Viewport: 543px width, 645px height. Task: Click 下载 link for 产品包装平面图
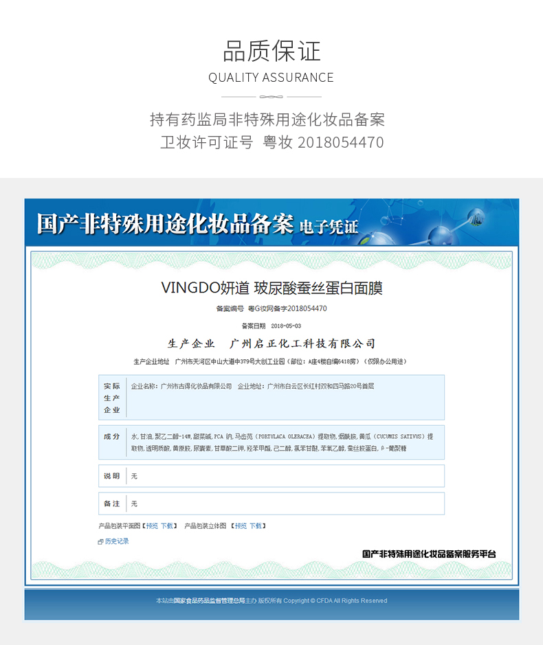(x=167, y=525)
